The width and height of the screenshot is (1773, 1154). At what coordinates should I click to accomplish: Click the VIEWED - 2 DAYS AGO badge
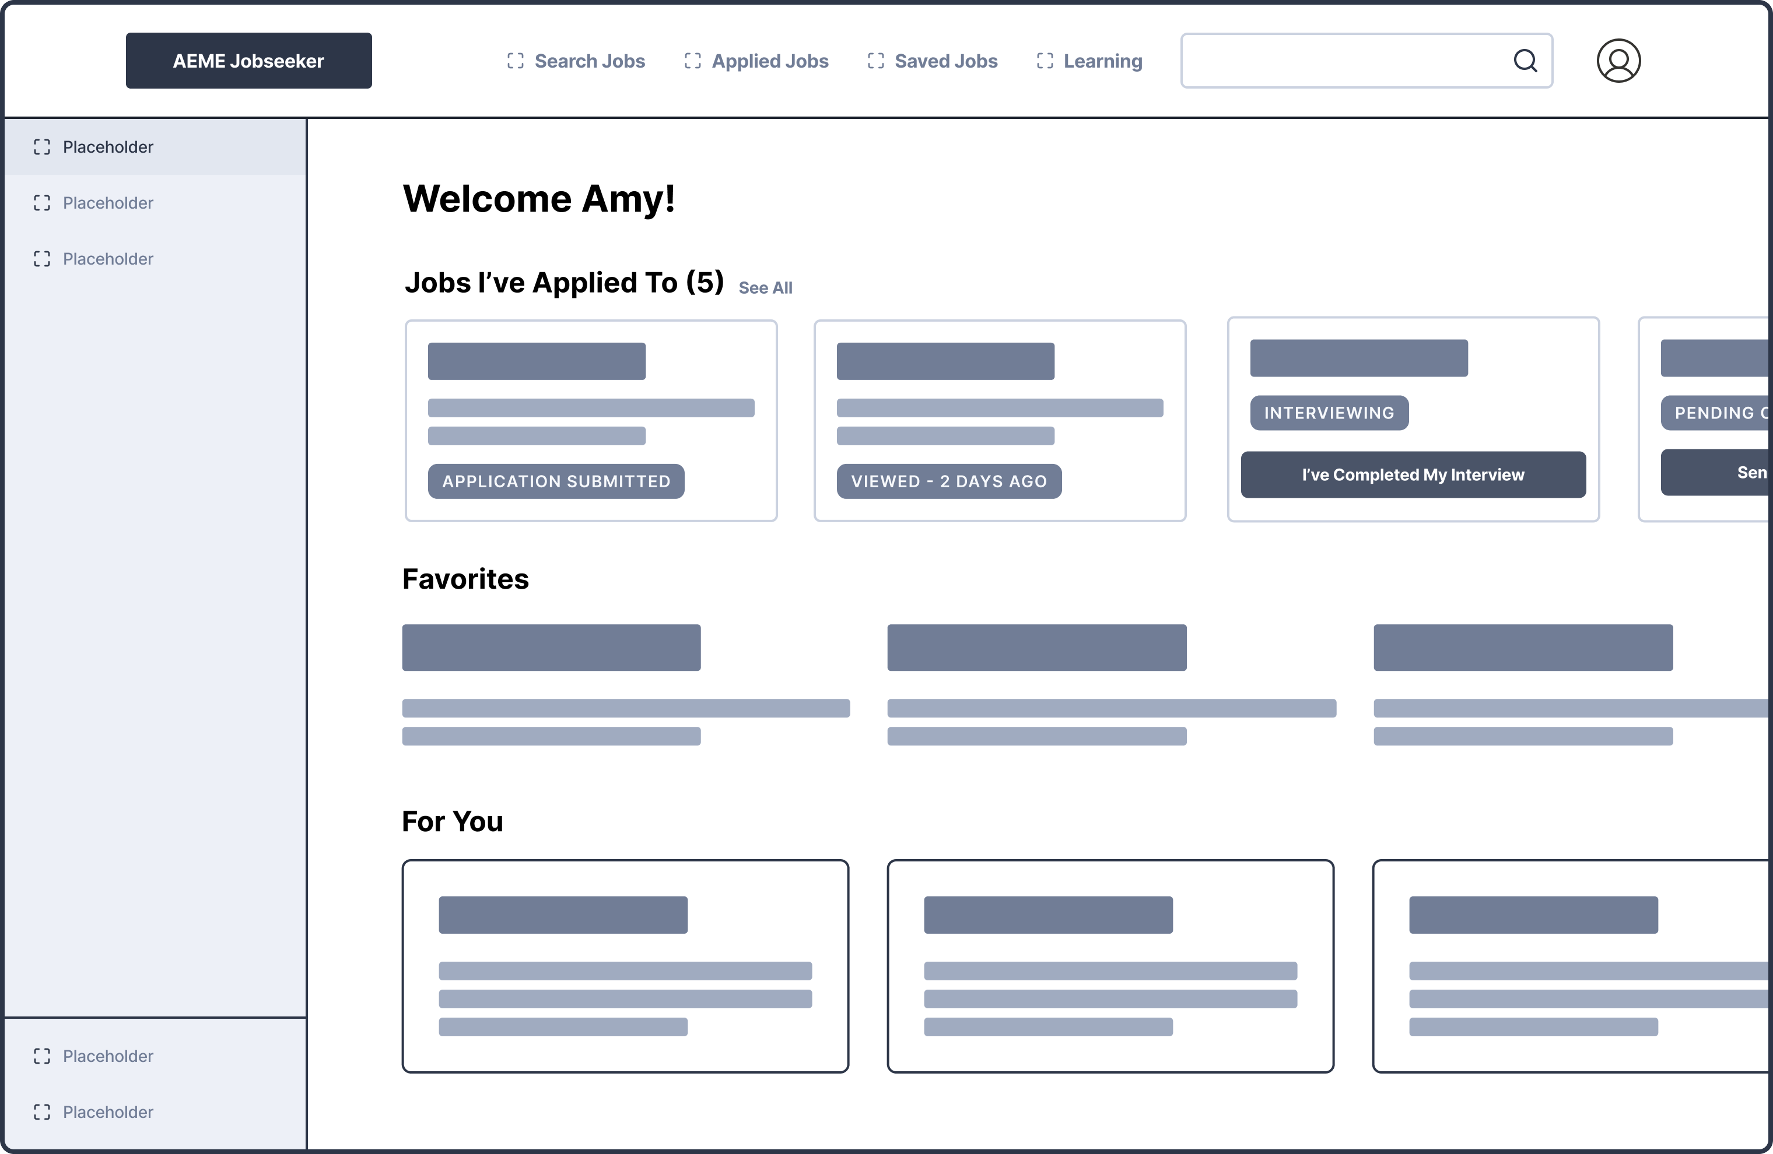tap(949, 481)
